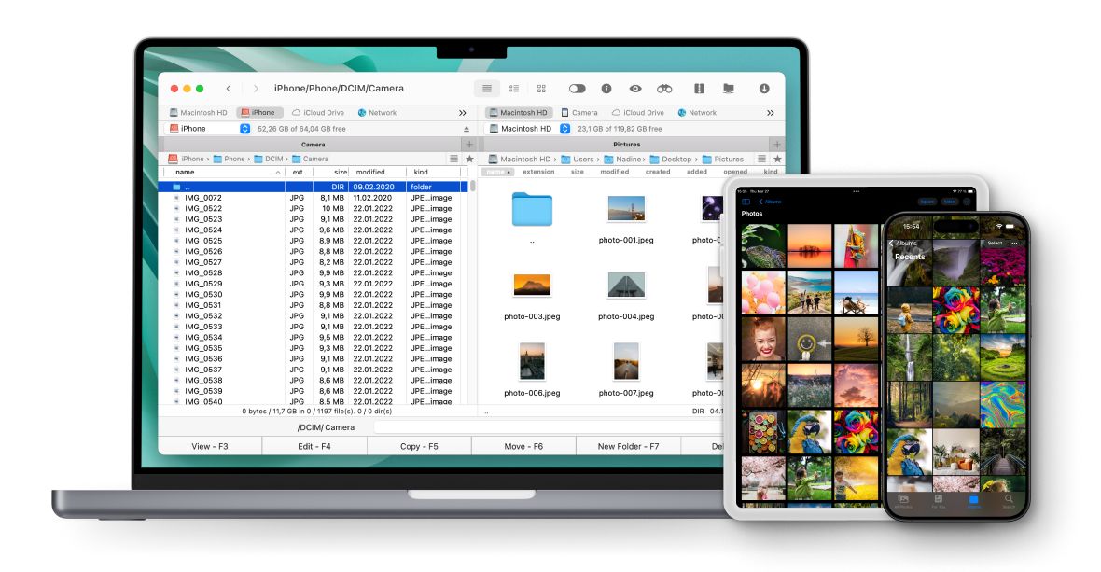1101x572 pixels.
Task: Go to Desktop in right breadcrumb
Action: pos(671,160)
